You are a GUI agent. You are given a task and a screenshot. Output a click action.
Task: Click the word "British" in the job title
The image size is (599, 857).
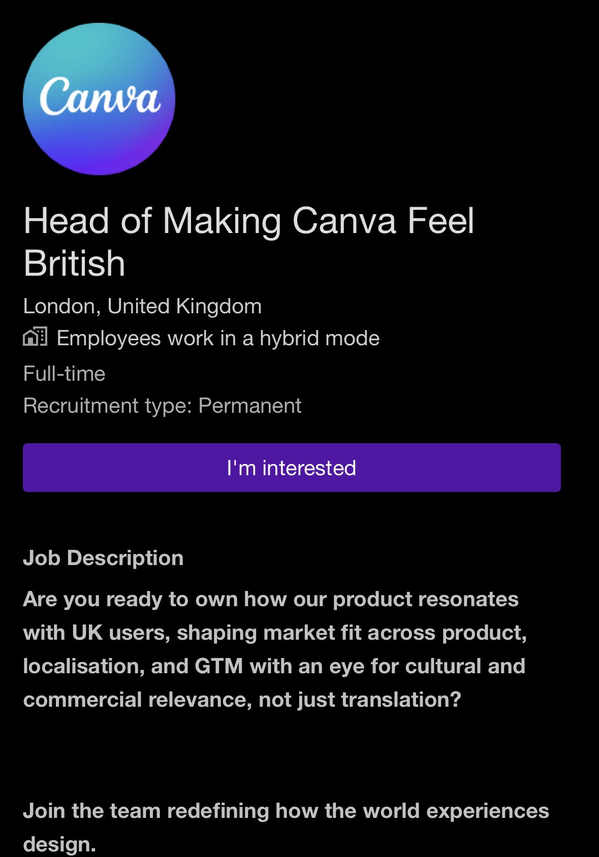coord(74,263)
